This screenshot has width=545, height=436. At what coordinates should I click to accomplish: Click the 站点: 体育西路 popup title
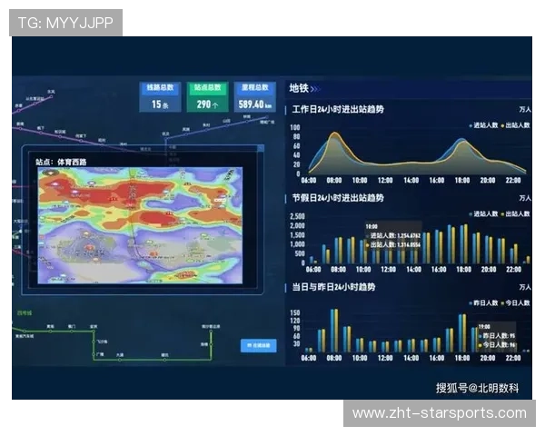tap(68, 162)
